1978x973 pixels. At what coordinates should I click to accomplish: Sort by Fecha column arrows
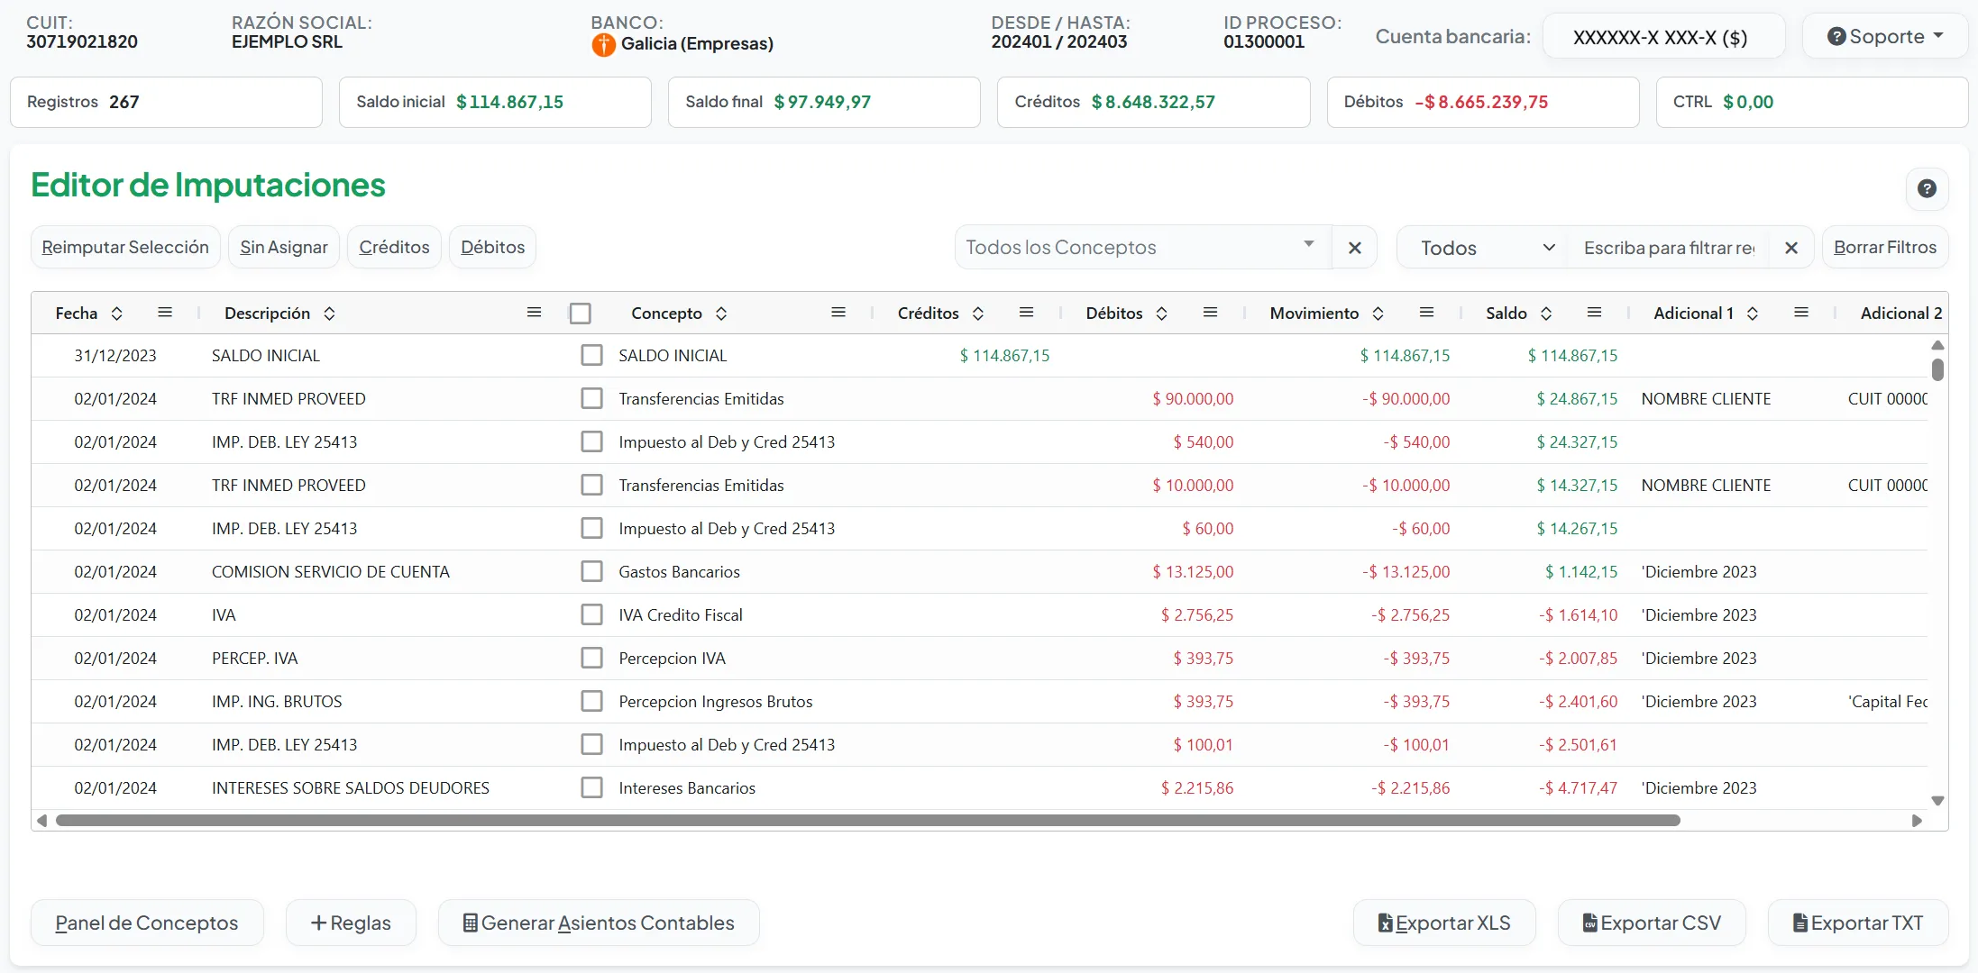click(x=116, y=314)
